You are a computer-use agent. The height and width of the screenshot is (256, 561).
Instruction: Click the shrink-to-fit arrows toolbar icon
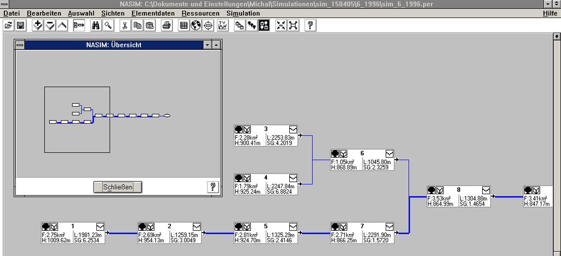tap(281, 25)
